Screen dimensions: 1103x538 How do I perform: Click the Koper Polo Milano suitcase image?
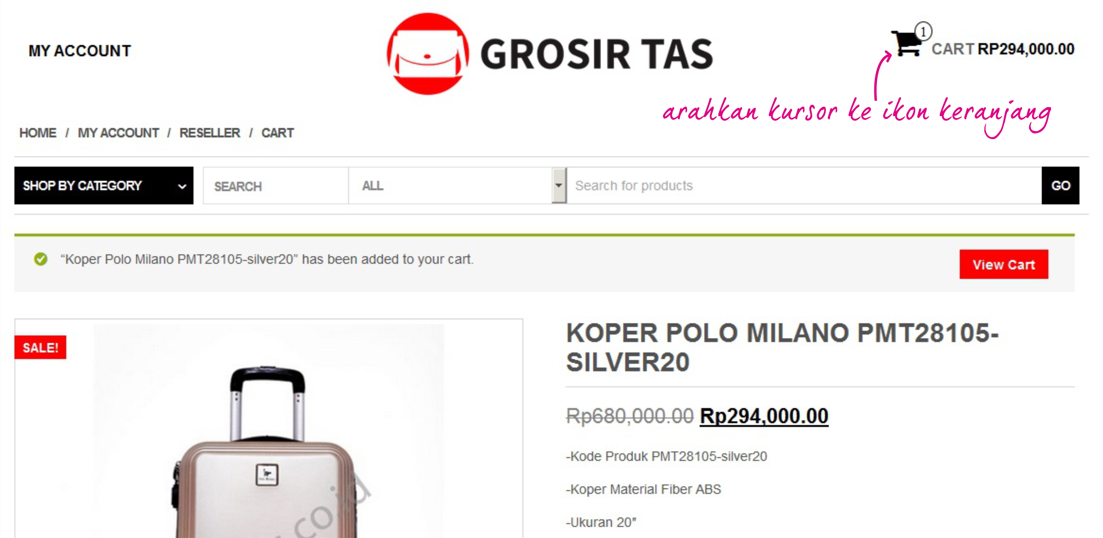269,431
